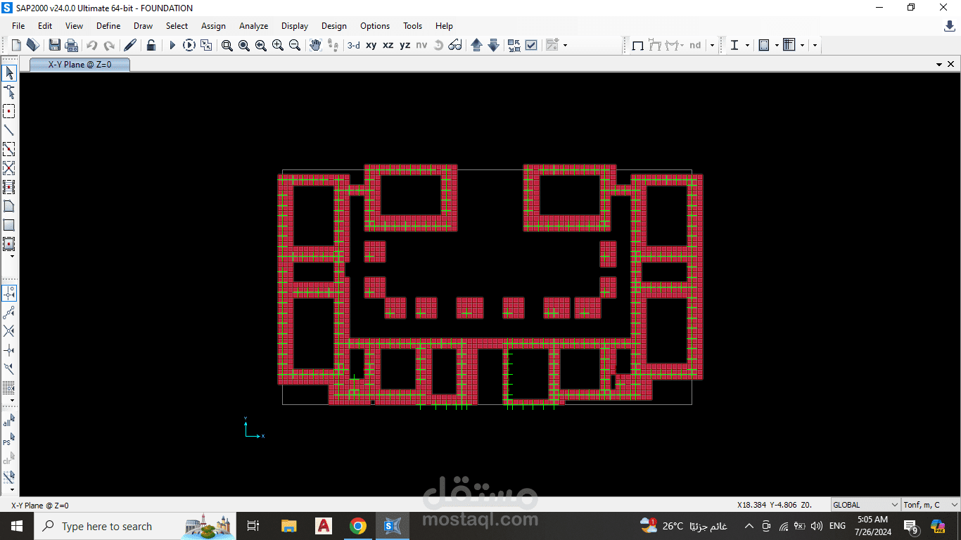961x540 pixels.
Task: Select the Draw Frame/Cable line tool
Action: click(x=9, y=130)
